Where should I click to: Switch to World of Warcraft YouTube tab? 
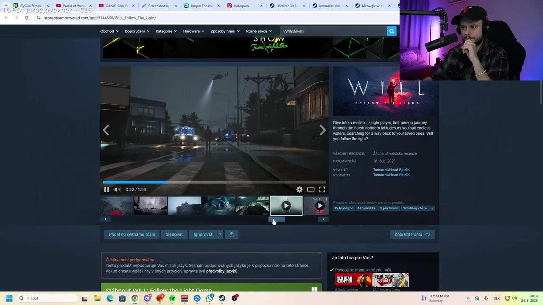pos(73,6)
